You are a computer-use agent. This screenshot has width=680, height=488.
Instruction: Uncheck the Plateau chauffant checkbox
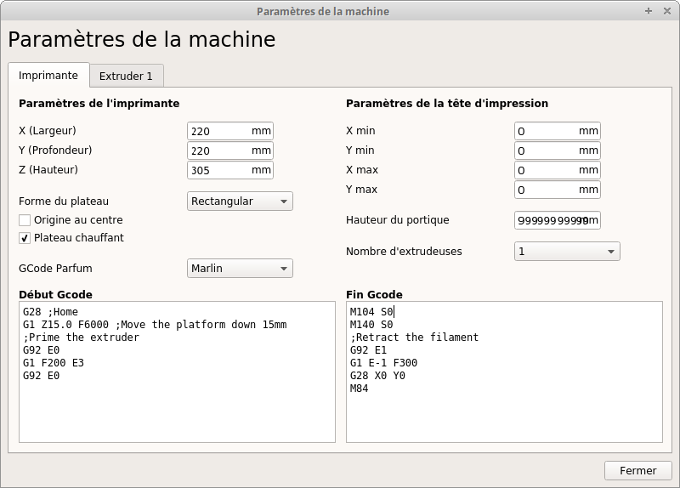pyautogui.click(x=25, y=238)
